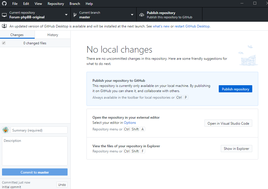Click the branch icon beside Current branch

point(74,15)
